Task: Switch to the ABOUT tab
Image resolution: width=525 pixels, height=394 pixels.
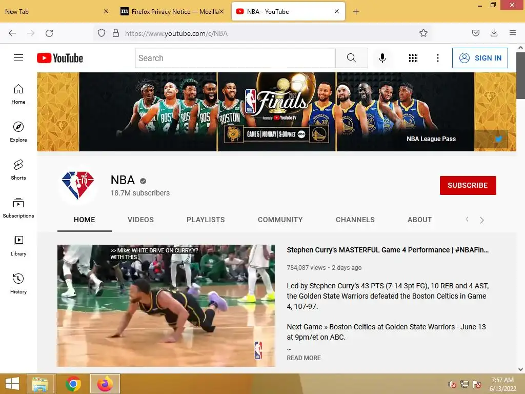Action: point(419,220)
